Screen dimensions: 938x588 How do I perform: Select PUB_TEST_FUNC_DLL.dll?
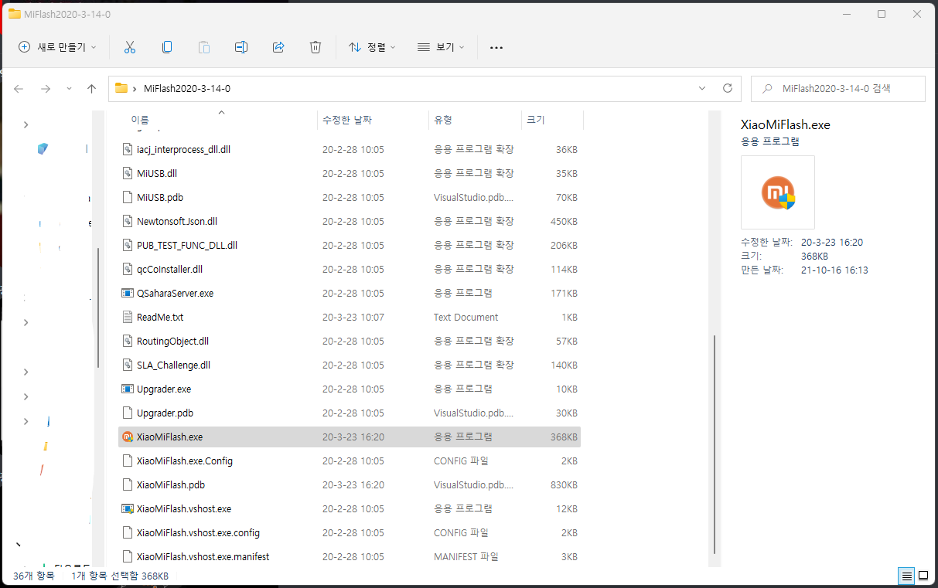click(350, 245)
